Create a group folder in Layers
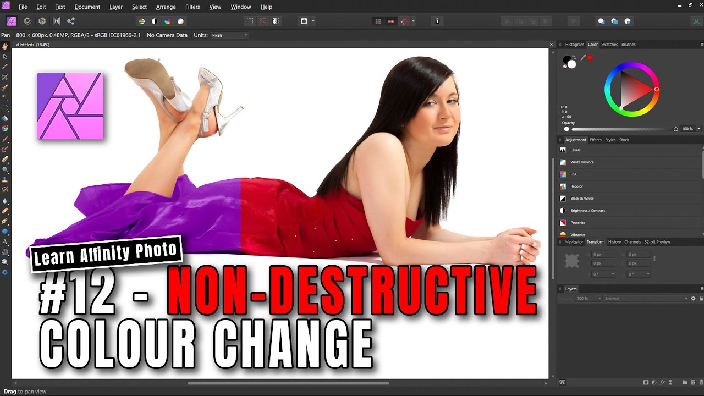This screenshot has width=704, height=396. pyautogui.click(x=685, y=382)
